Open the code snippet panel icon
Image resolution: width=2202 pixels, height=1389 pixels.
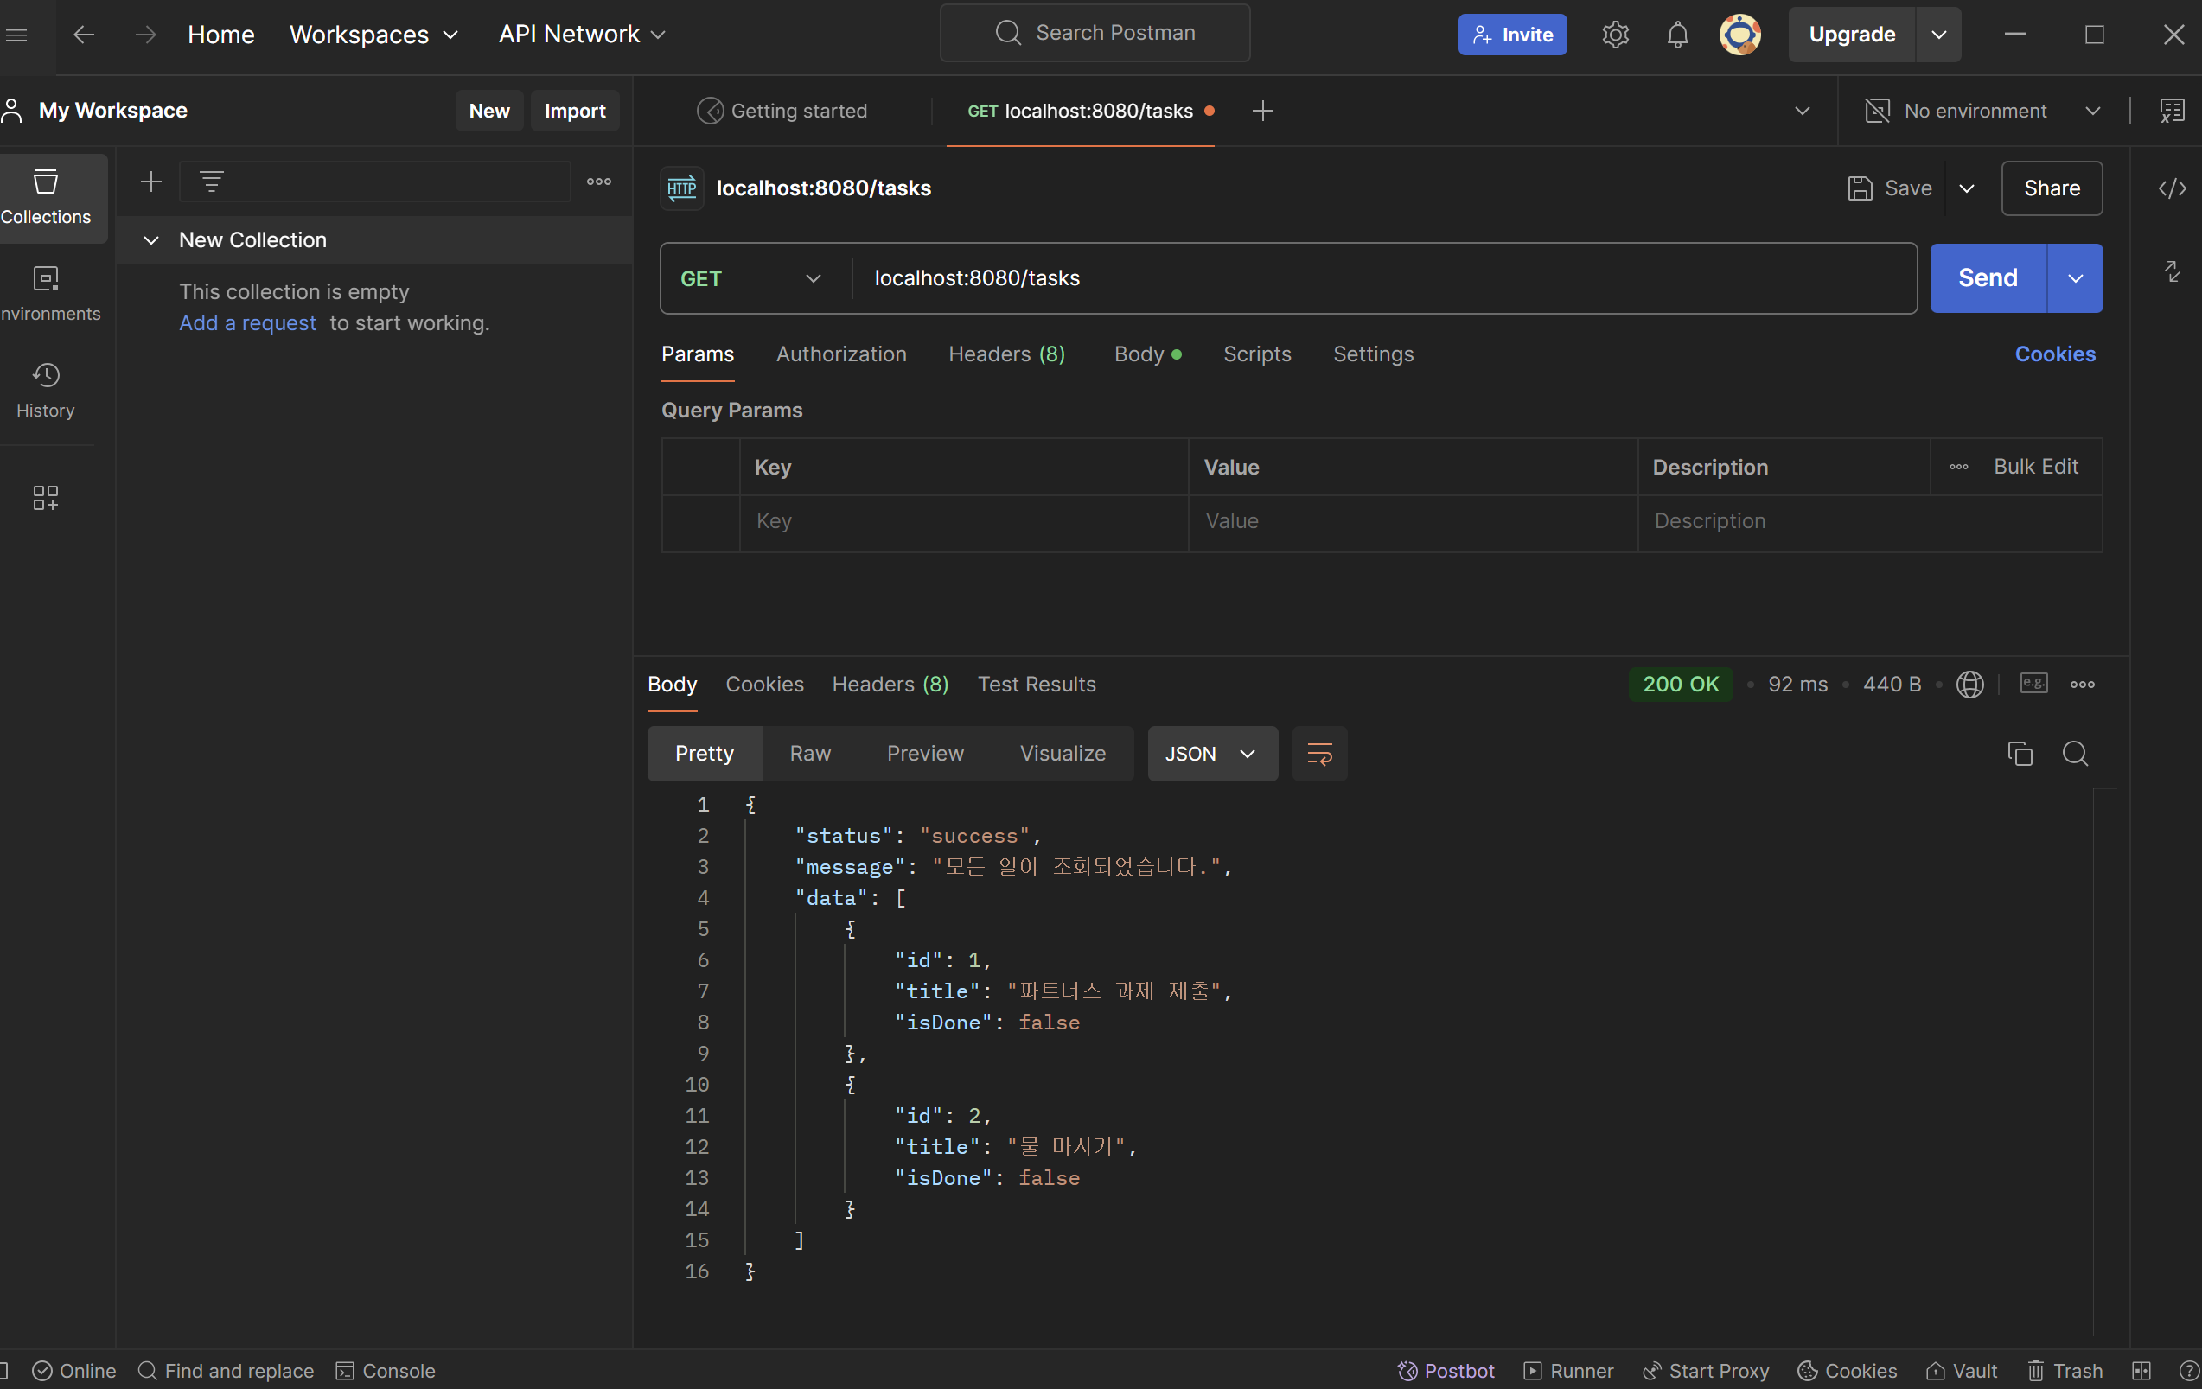(2172, 188)
